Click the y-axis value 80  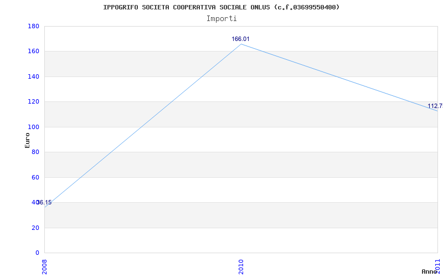(35, 152)
